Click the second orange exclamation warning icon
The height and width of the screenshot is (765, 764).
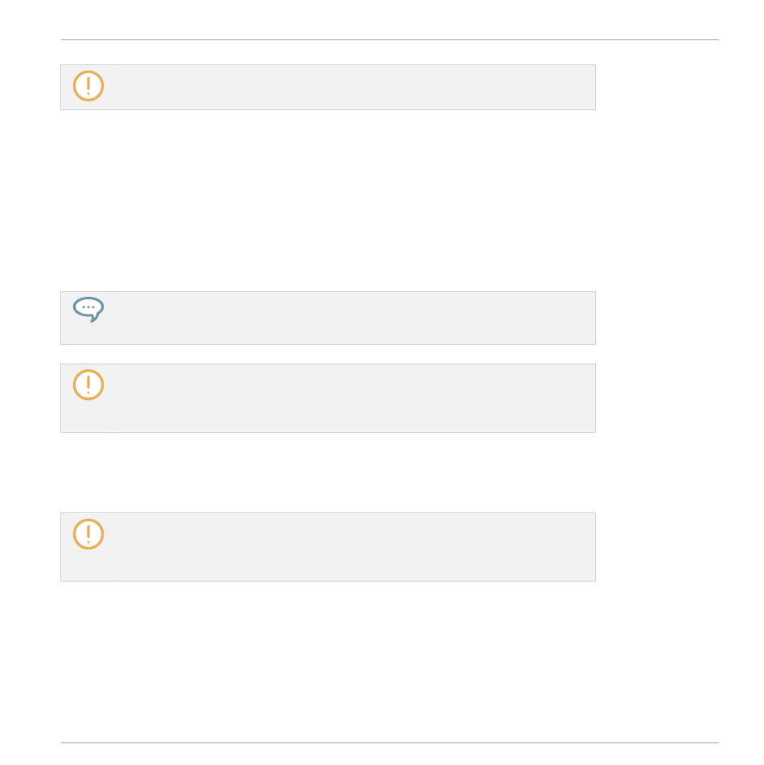88,385
